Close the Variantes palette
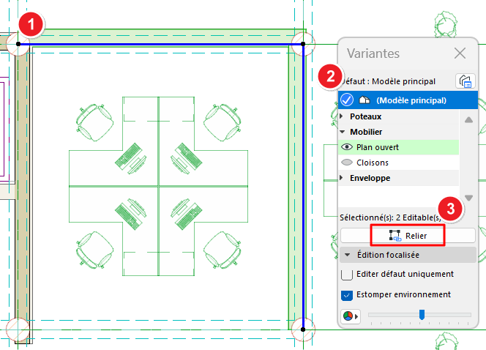Viewport: 486px width, 350px height. [460, 53]
